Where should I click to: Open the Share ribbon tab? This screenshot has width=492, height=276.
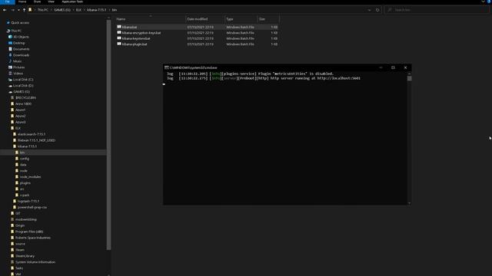[37, 2]
